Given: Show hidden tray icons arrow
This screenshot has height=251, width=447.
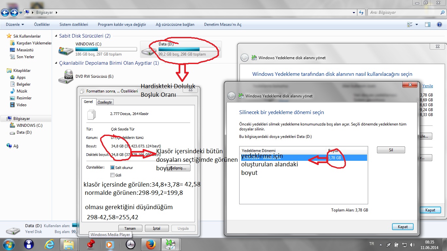Looking at the screenshot, I should (x=380, y=244).
